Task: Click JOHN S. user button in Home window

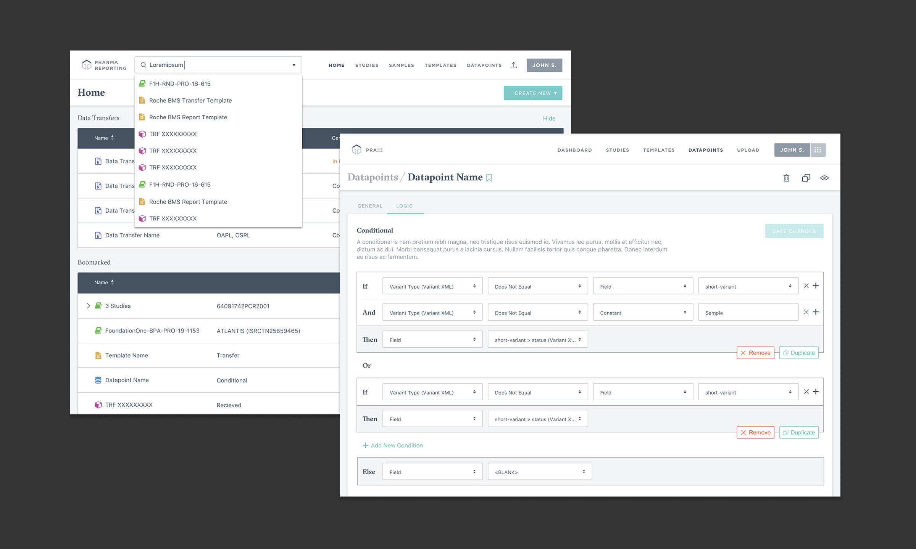Action: point(544,65)
